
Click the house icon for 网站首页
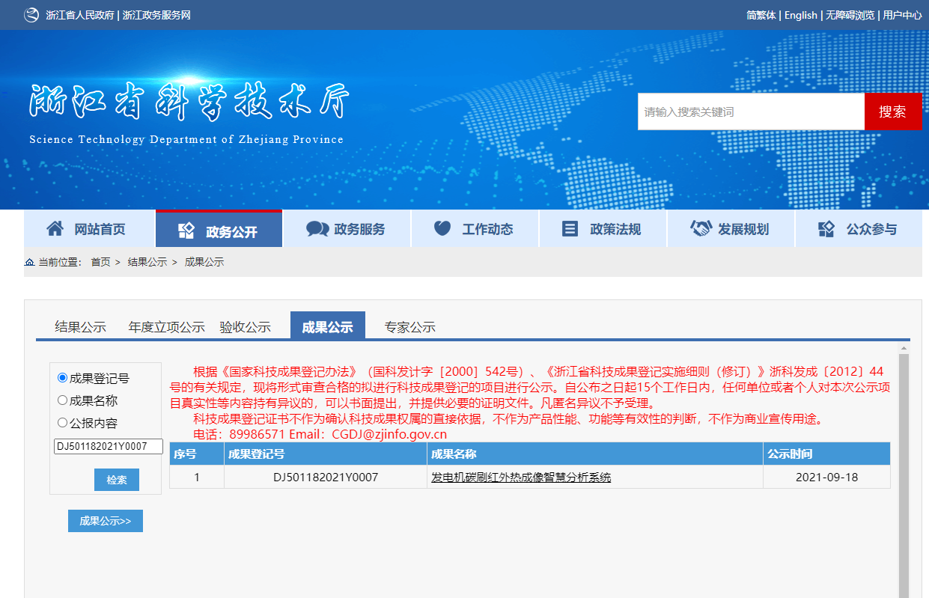pos(55,229)
